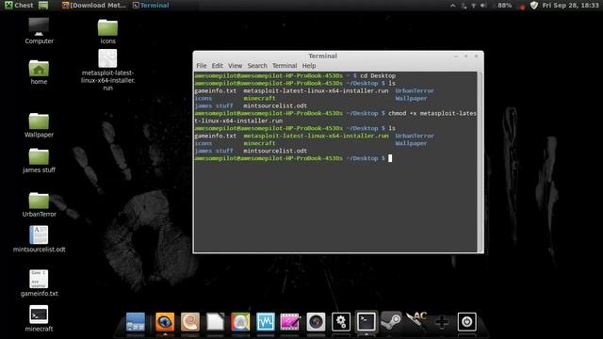Click at the terminal cursor prompt

click(x=390, y=158)
